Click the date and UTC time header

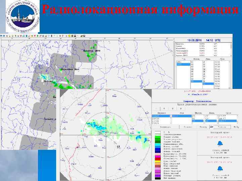click(x=204, y=40)
